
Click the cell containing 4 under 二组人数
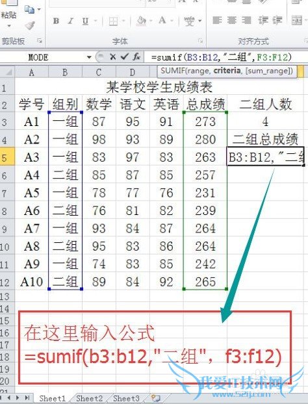266,121
